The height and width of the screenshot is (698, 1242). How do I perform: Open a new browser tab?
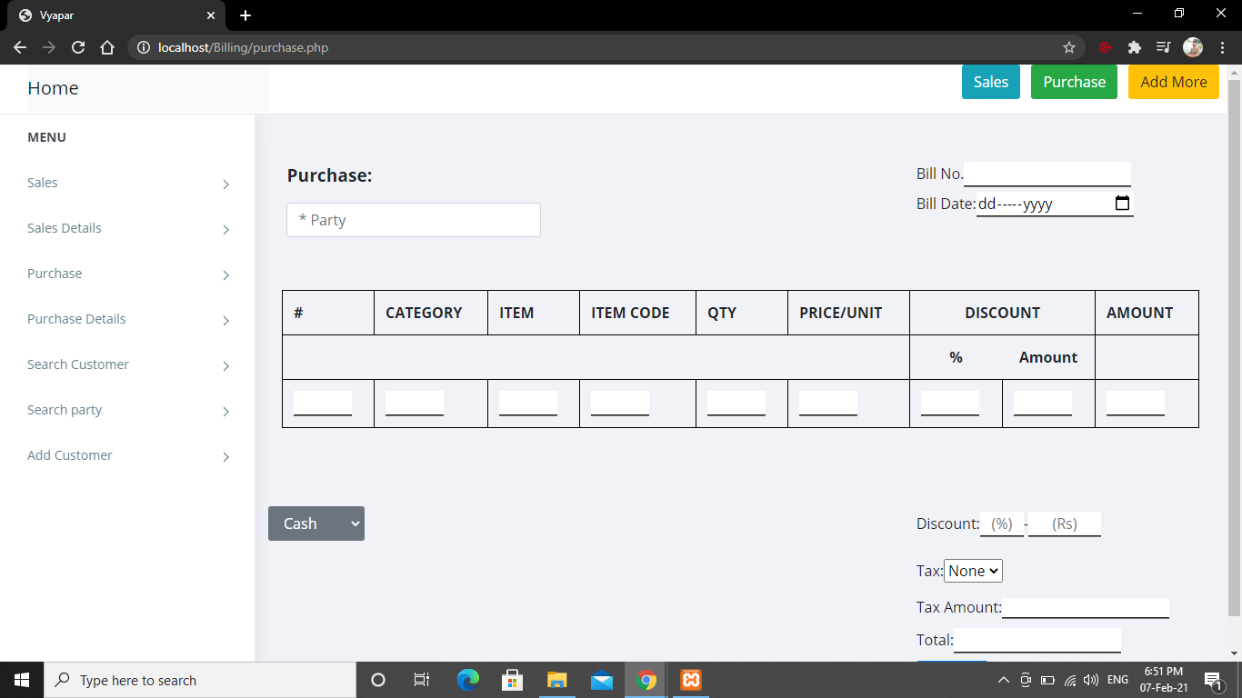point(245,15)
